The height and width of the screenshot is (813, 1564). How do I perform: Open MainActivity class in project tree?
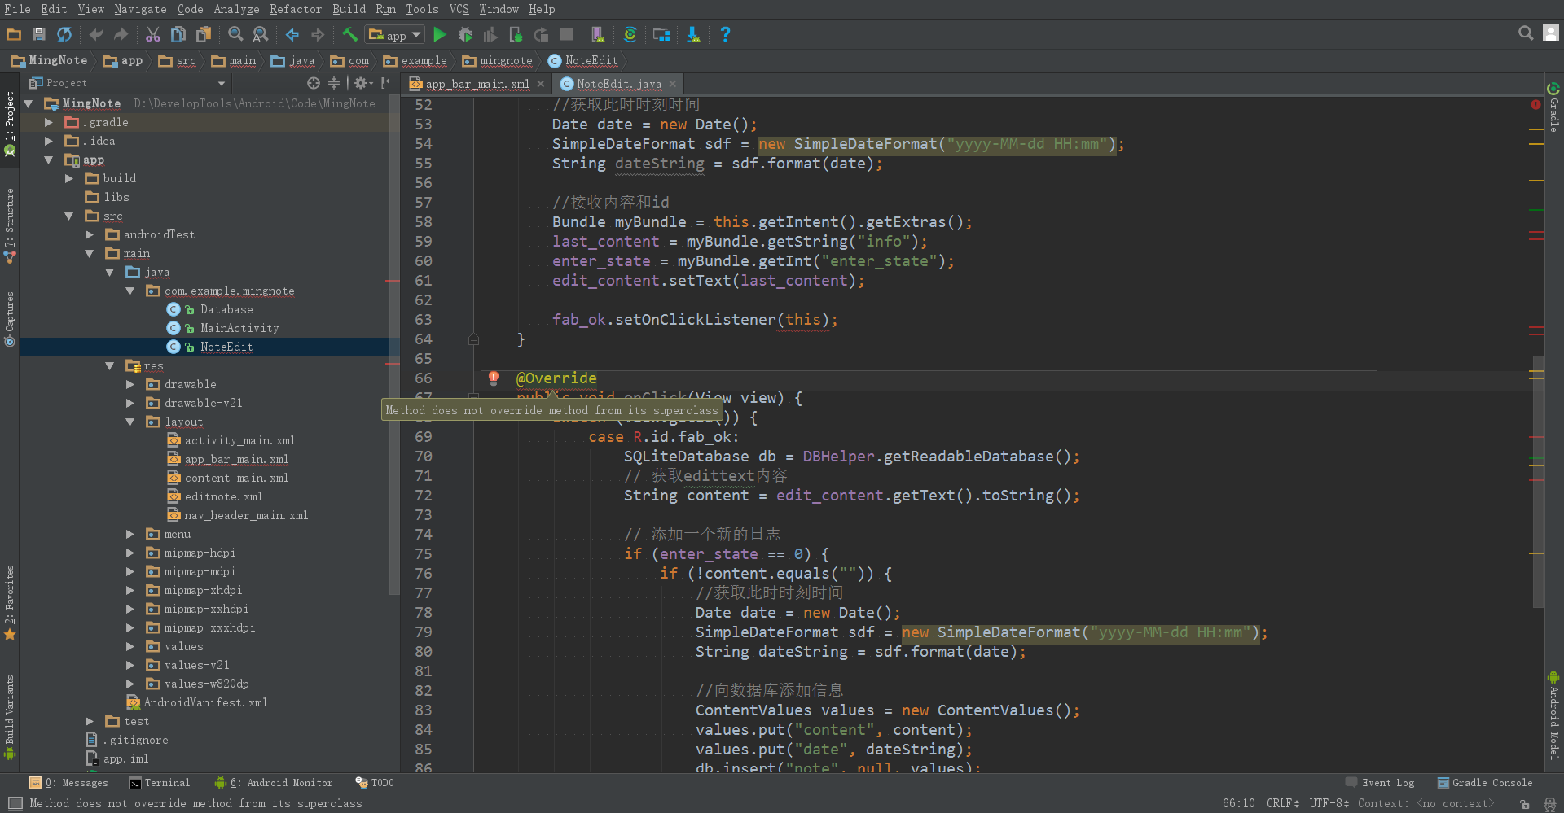click(239, 328)
